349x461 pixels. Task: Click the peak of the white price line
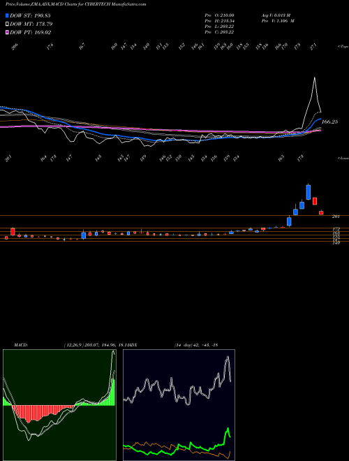click(315, 78)
